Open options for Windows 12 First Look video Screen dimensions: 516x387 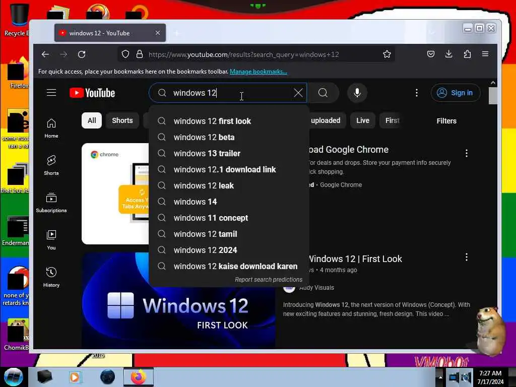[466, 257]
